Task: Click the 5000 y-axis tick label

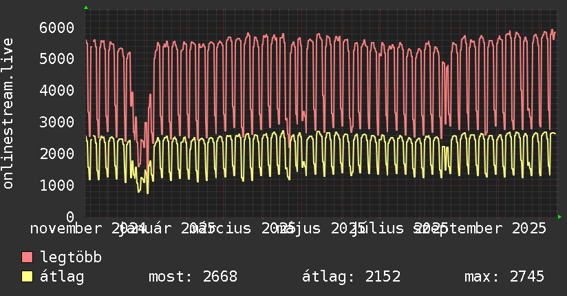Action: (56, 59)
